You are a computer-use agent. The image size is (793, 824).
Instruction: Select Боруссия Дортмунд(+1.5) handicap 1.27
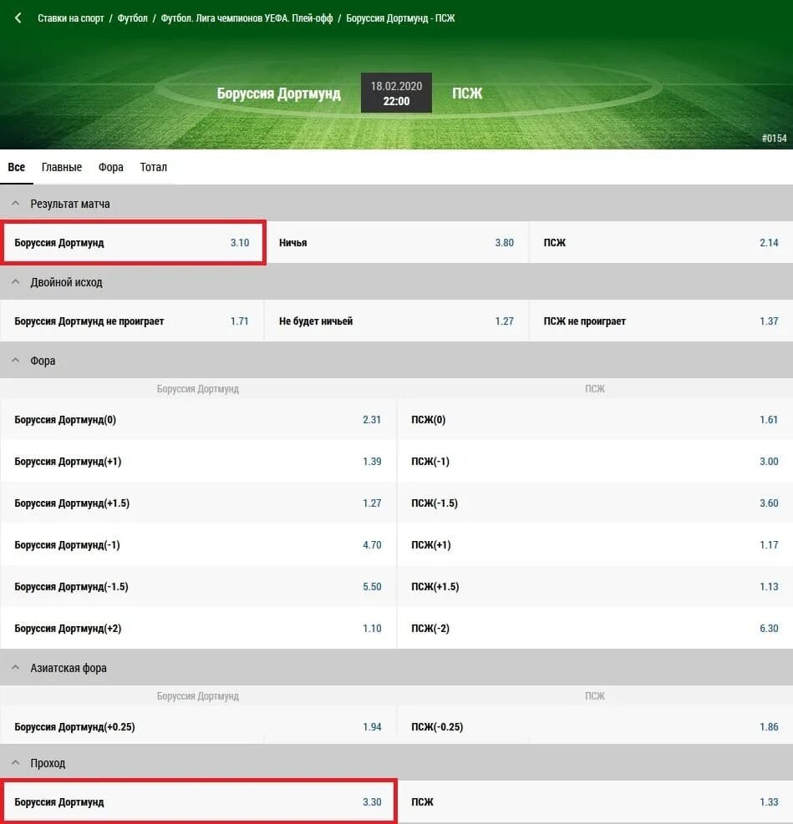pyautogui.click(x=198, y=503)
